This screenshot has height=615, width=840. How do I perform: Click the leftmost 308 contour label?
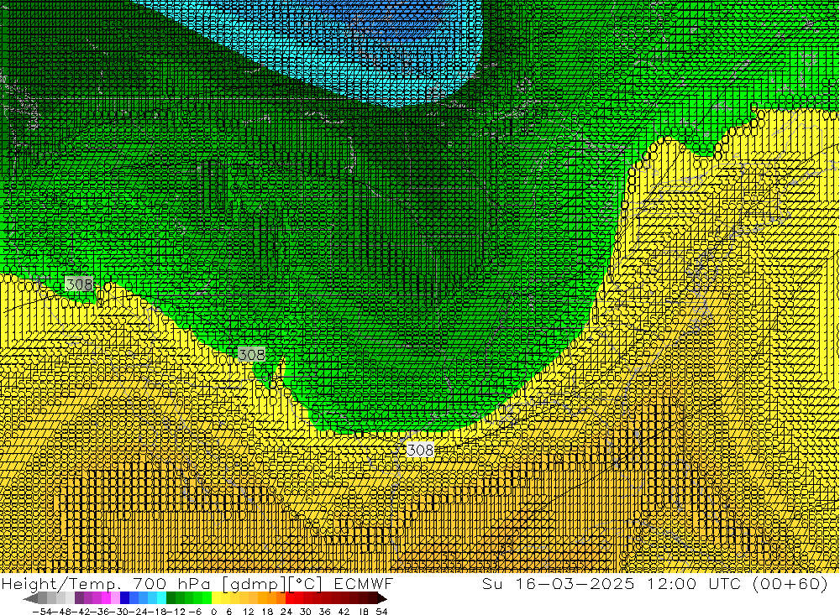[79, 284]
